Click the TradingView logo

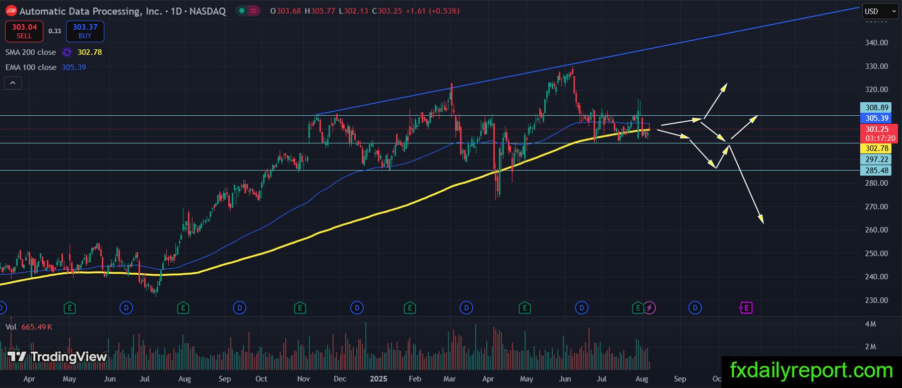coord(57,357)
